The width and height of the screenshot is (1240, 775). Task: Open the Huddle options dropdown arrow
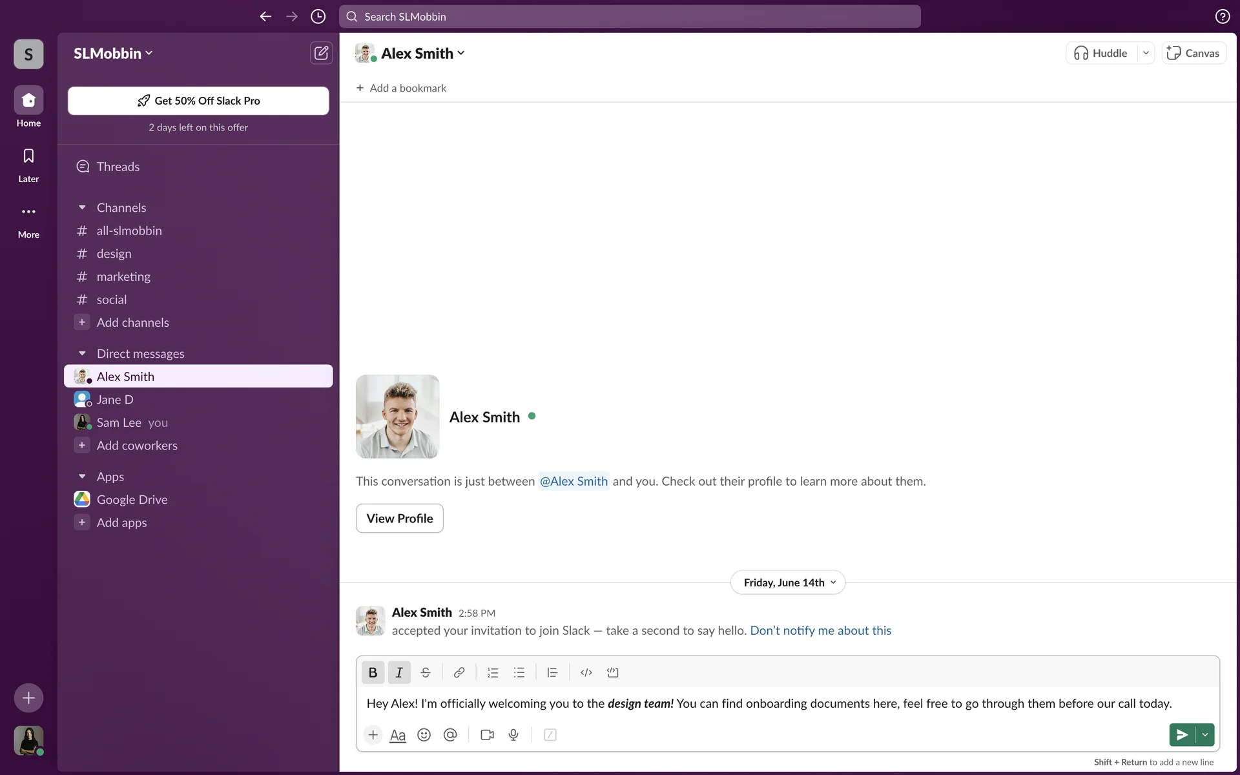1146,53
